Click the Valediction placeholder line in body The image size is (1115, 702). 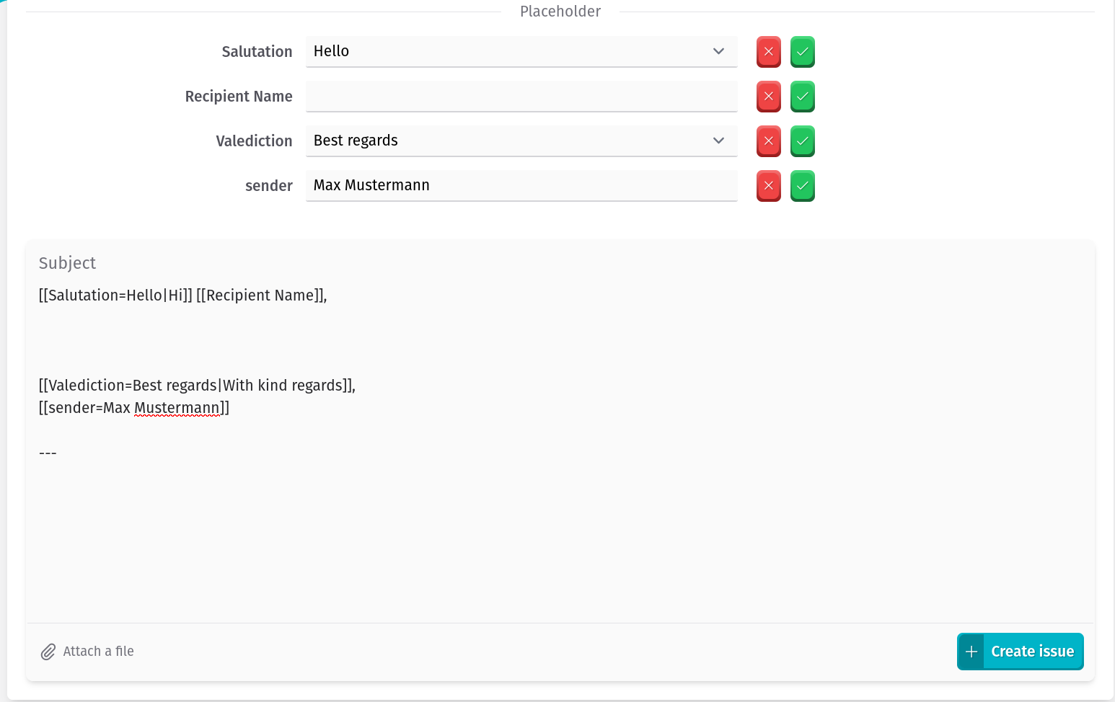(x=196, y=386)
